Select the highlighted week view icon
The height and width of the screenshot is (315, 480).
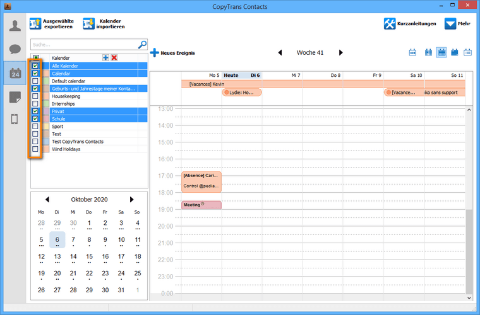coord(441,52)
